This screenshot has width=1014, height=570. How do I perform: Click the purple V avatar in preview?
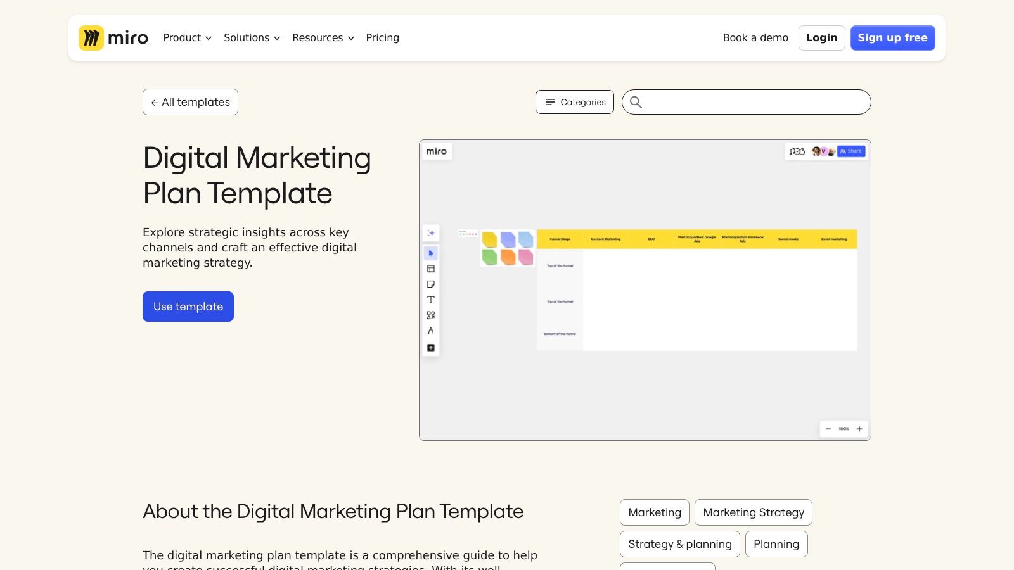click(824, 151)
